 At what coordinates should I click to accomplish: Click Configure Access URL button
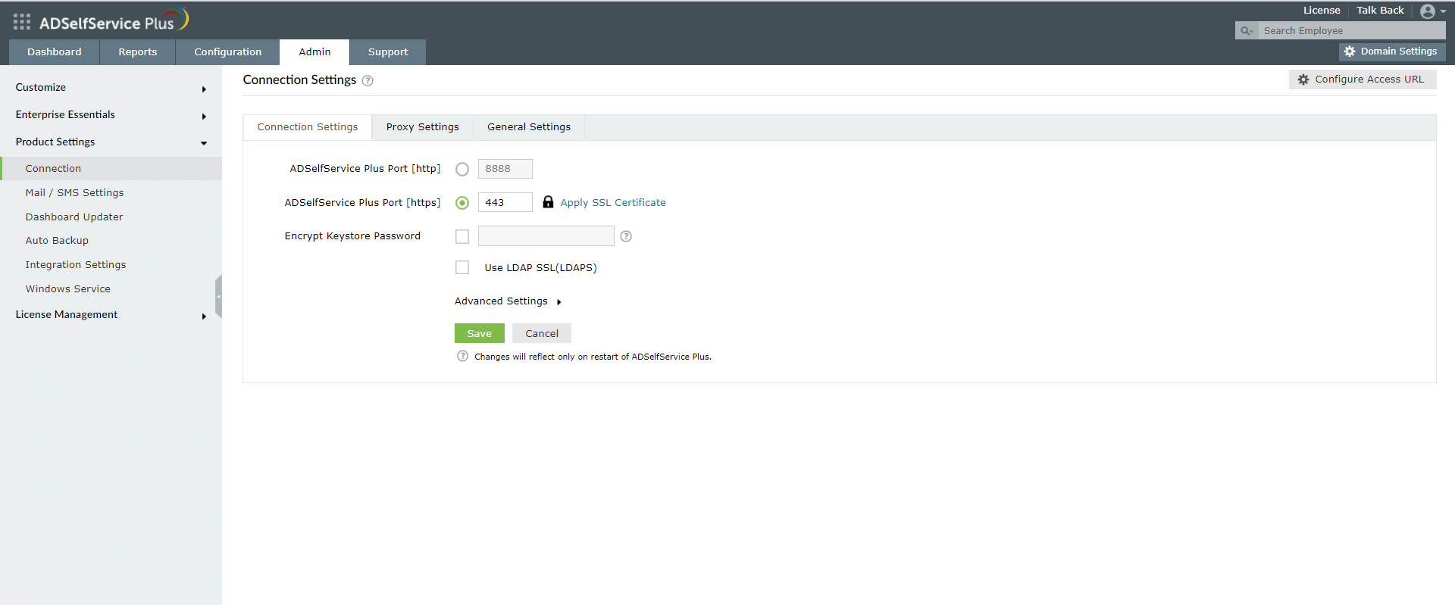[1363, 80]
